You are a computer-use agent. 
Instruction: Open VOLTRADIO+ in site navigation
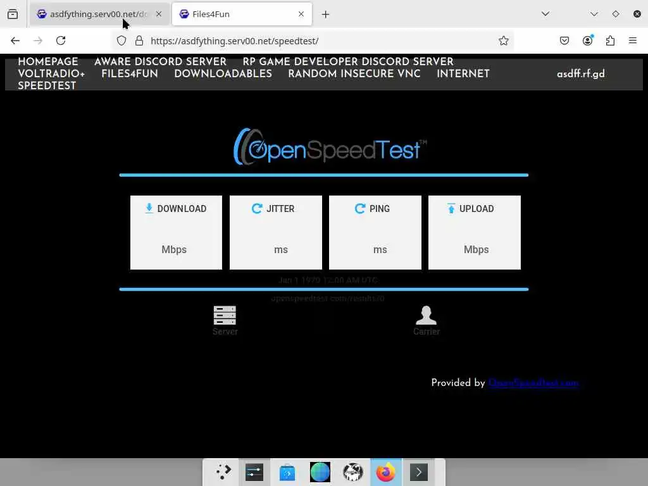[51, 73]
